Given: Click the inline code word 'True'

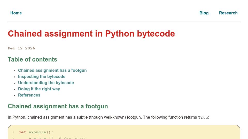Looking at the screenshot, I should (x=203, y=118).
